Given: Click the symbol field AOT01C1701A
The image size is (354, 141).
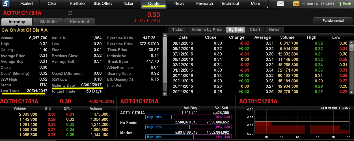Looking at the screenshot, I should 22,13.
